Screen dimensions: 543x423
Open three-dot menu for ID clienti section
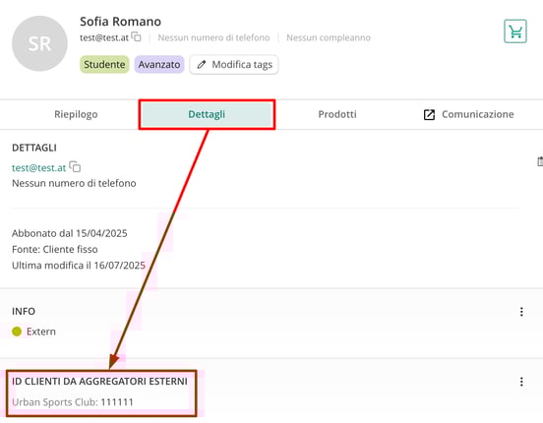pyautogui.click(x=521, y=382)
